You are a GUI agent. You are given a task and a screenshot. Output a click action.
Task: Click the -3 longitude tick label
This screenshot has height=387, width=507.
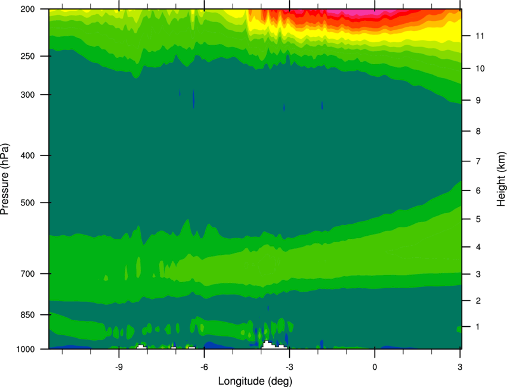289,367
